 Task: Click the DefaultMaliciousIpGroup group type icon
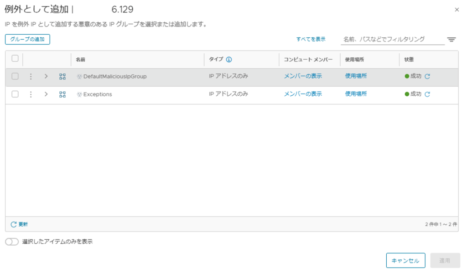(62, 77)
